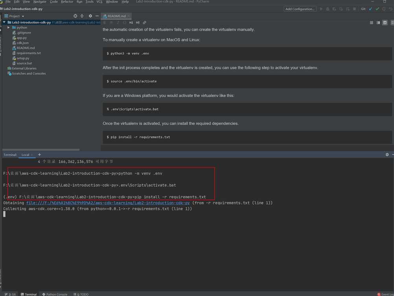Open the Event Log

(386, 294)
